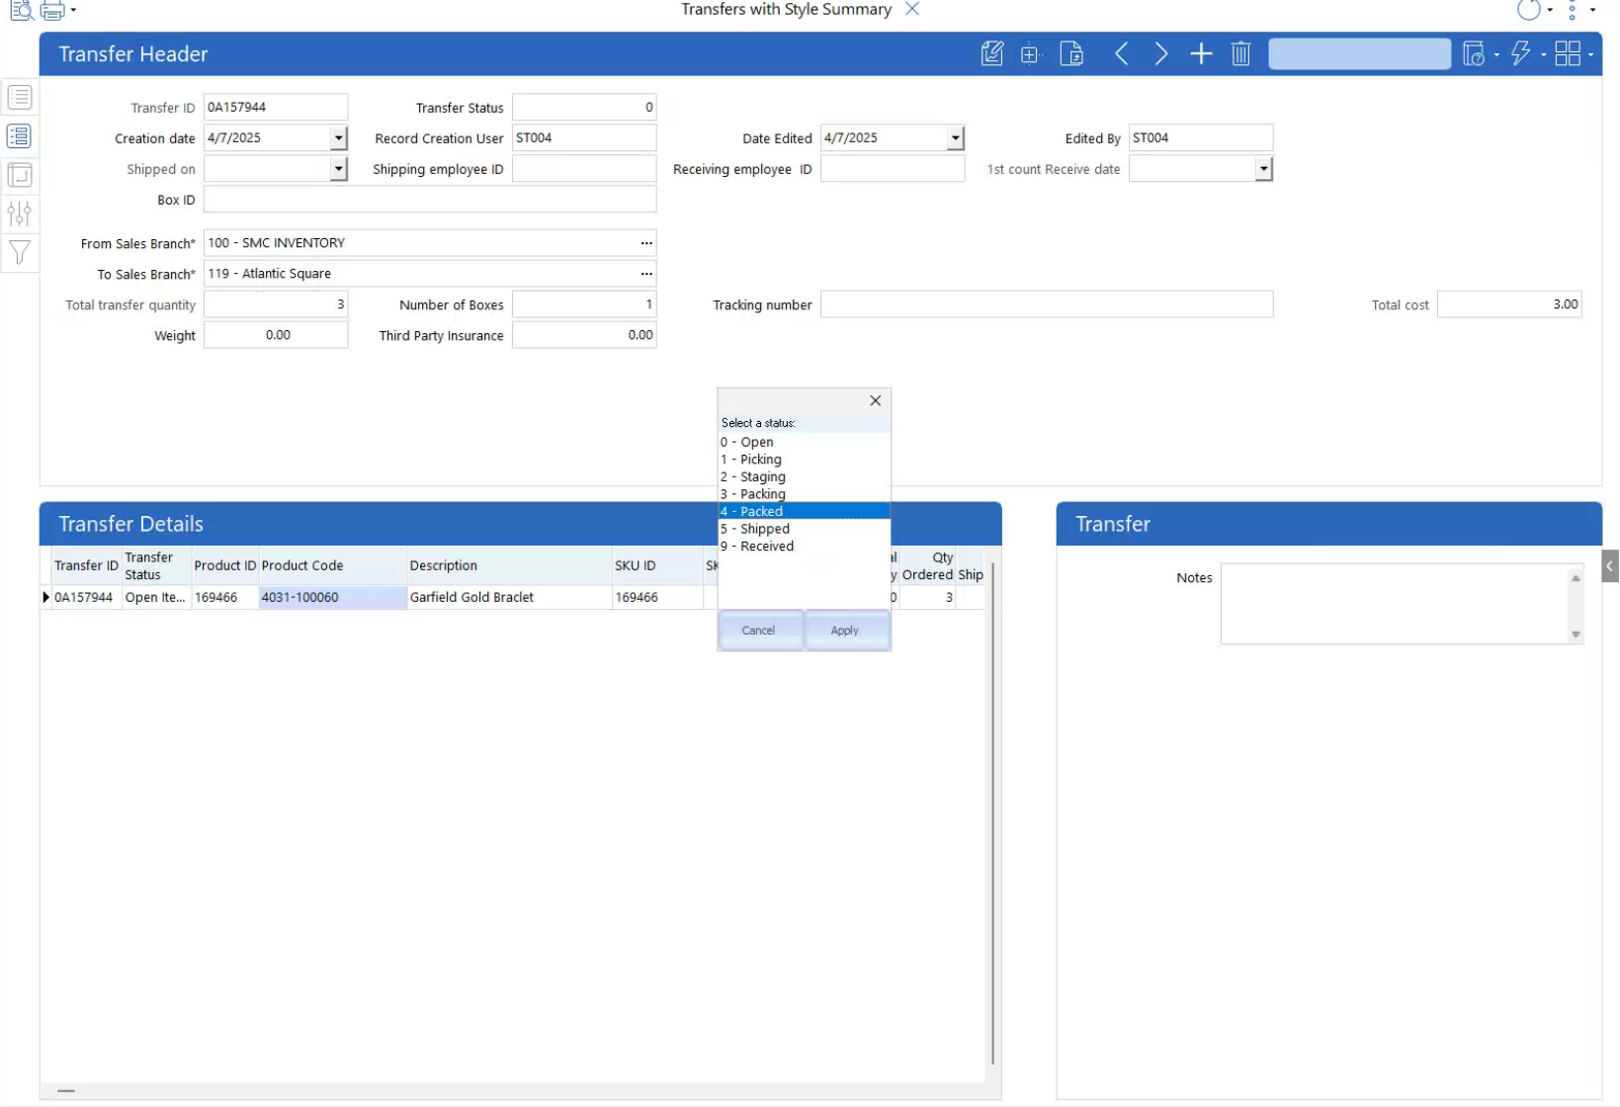This screenshot has height=1107, width=1620.
Task: Click the SKU ID column header
Action: (657, 565)
